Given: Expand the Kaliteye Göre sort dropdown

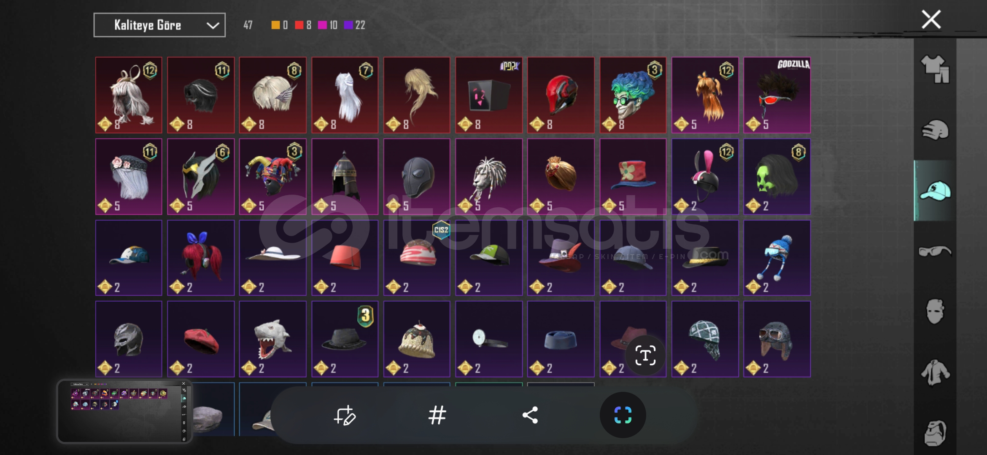Looking at the screenshot, I should coord(159,25).
